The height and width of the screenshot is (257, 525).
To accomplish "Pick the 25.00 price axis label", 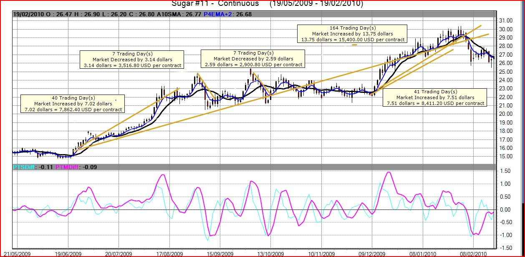I will (506, 72).
